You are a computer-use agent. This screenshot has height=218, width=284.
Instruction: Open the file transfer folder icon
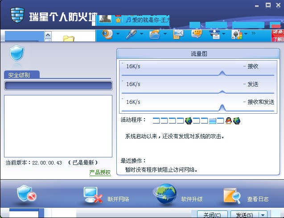pyautogui.click(x=155, y=34)
